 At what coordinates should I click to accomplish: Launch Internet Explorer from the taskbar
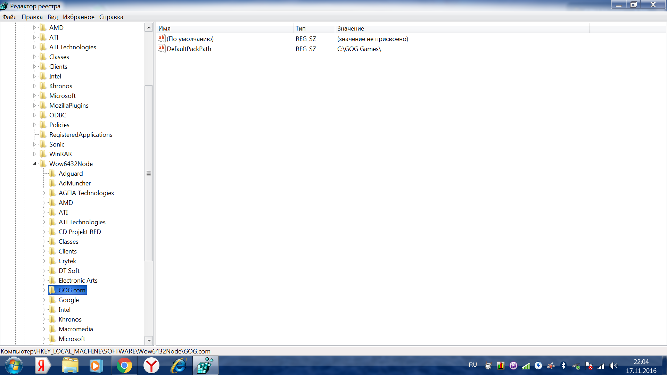(x=179, y=366)
